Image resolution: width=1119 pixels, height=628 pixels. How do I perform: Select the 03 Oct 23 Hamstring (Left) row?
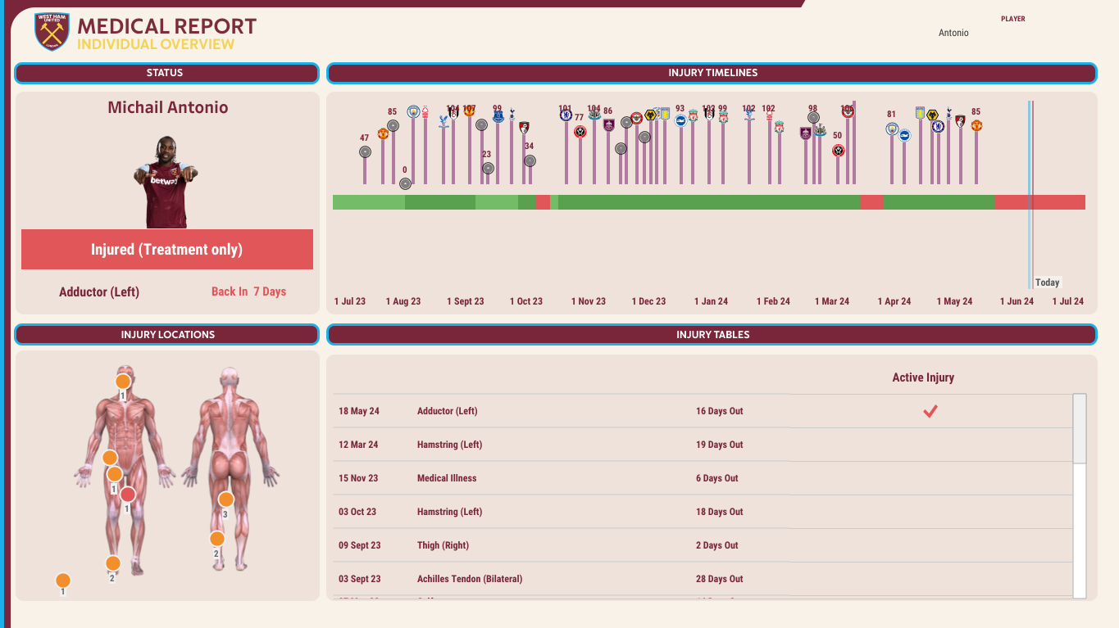703,512
